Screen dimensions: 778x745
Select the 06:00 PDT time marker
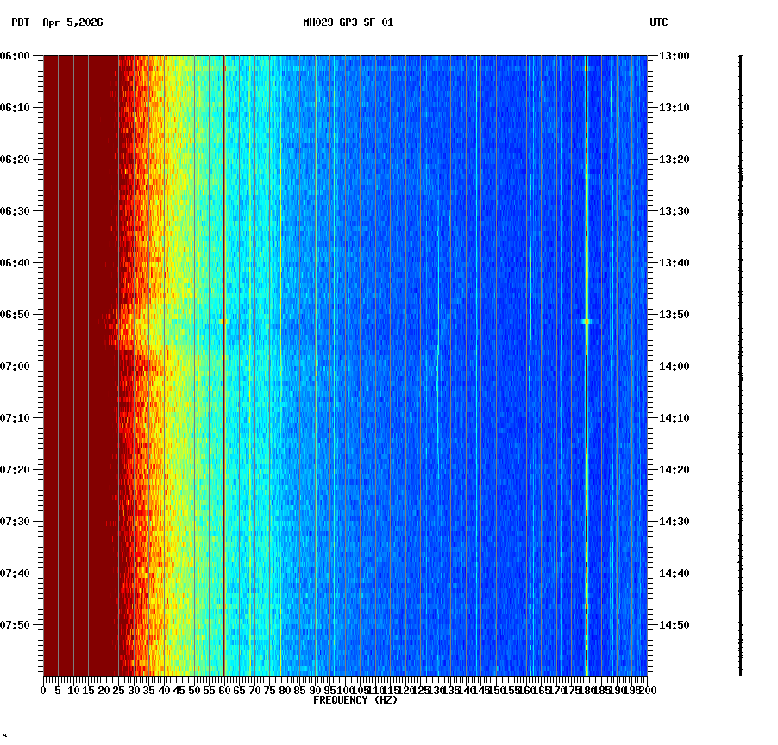coord(17,54)
